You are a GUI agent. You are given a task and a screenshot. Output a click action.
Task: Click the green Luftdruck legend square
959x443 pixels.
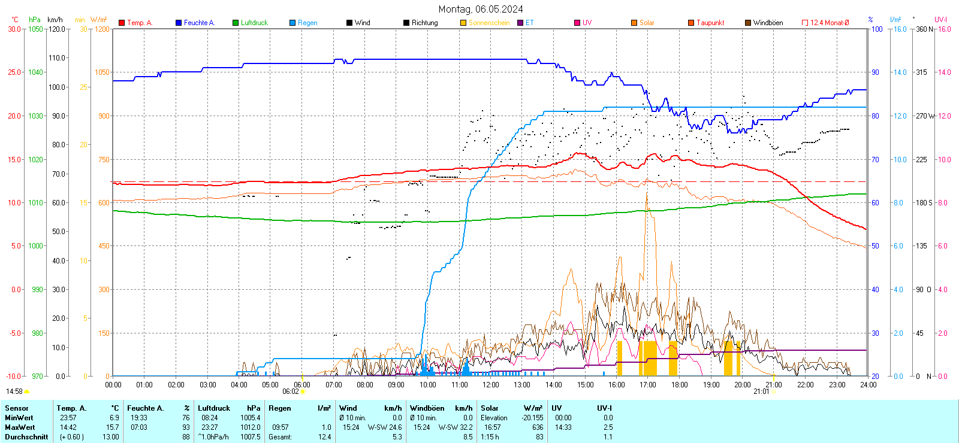tap(236, 23)
